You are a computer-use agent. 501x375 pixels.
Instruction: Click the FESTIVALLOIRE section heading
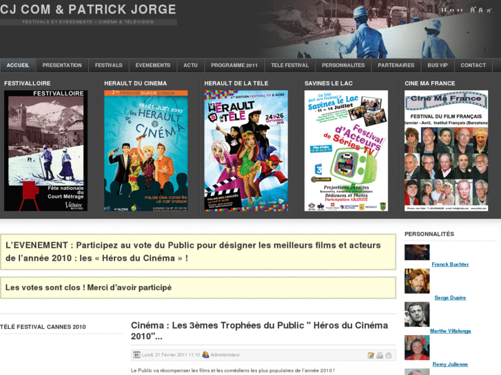(x=28, y=83)
